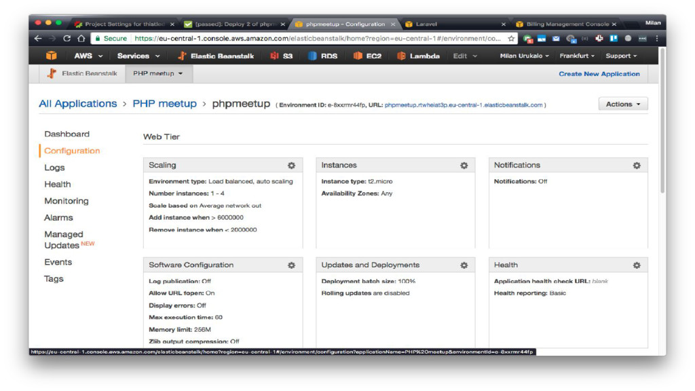The image size is (695, 391).
Task: Open the Actions dropdown button
Action: (623, 104)
